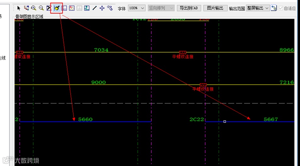Click the greyed-out T-shaped icon
The width and height of the screenshot is (300, 166).
[79, 8]
